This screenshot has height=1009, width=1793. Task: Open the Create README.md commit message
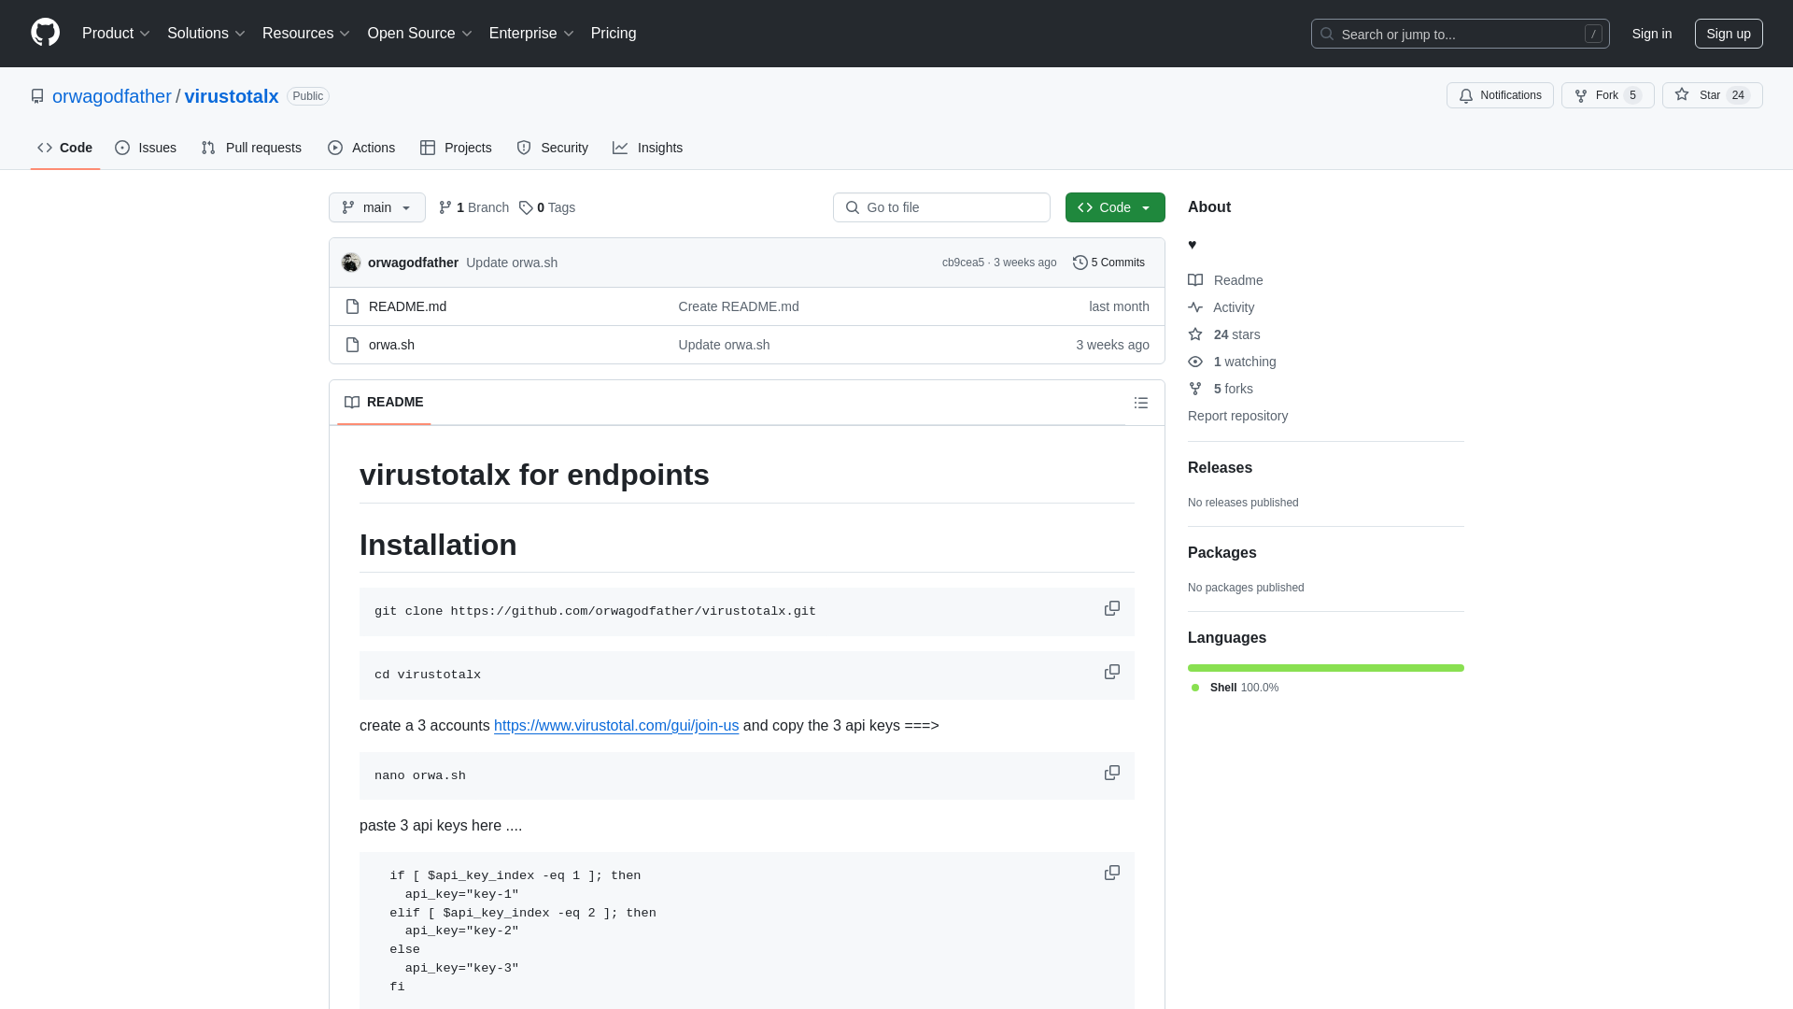739,306
